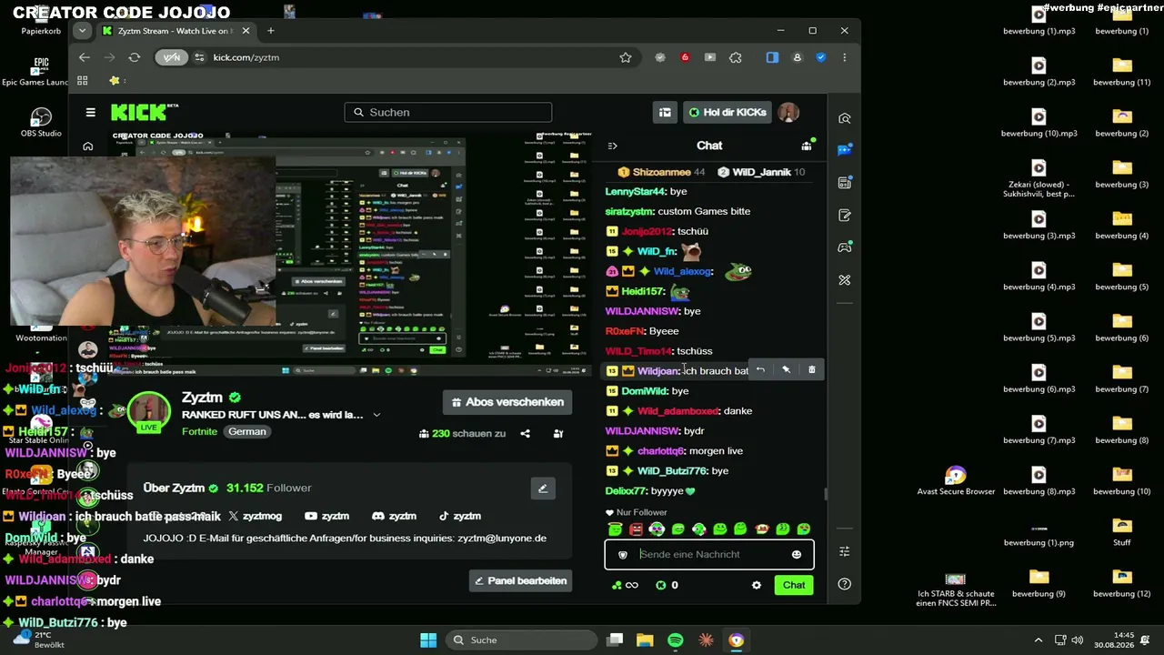Expand the stream title chevron

[x=376, y=415]
